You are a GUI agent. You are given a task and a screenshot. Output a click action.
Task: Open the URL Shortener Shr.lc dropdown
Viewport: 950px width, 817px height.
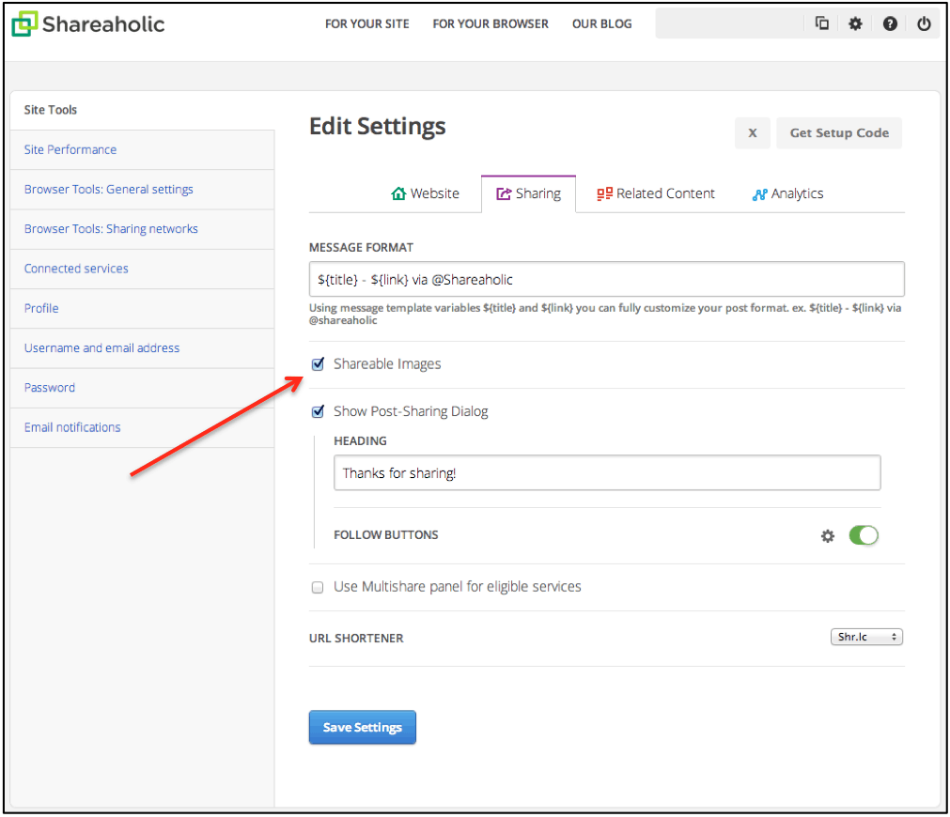click(865, 637)
